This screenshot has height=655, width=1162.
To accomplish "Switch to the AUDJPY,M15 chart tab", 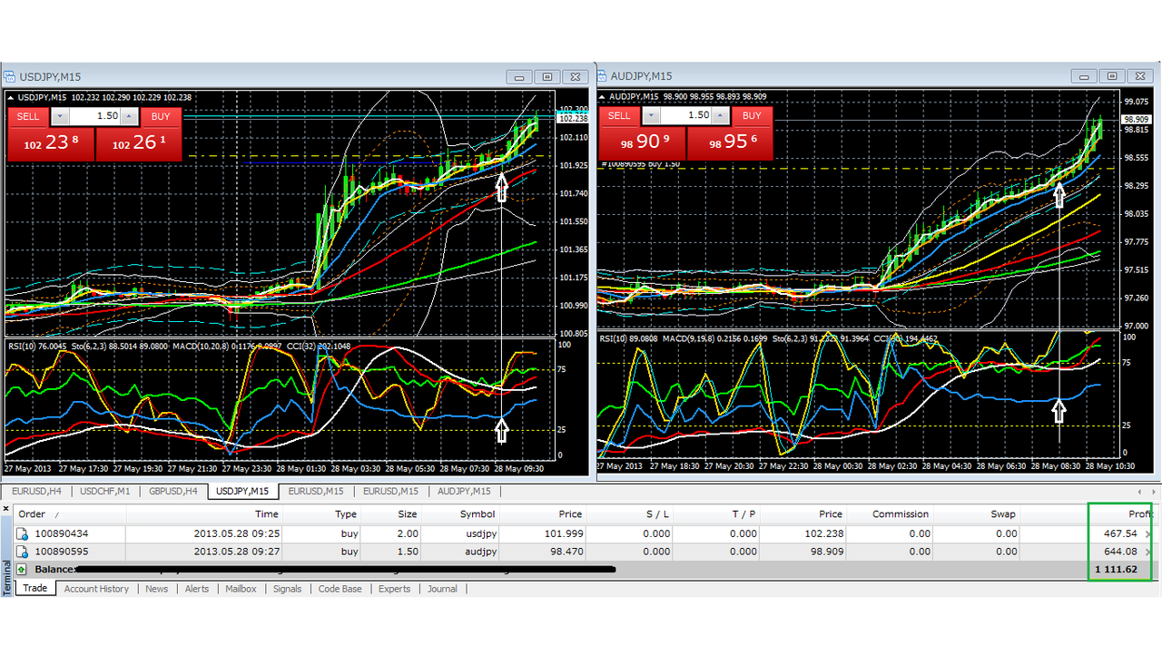I will (x=464, y=491).
